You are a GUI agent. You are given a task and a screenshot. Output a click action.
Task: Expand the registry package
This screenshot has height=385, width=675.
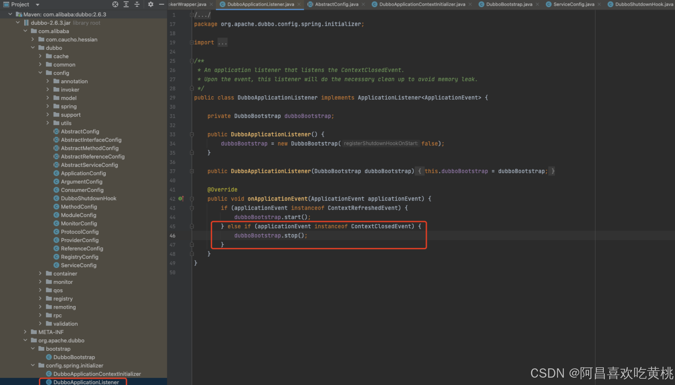(40, 298)
